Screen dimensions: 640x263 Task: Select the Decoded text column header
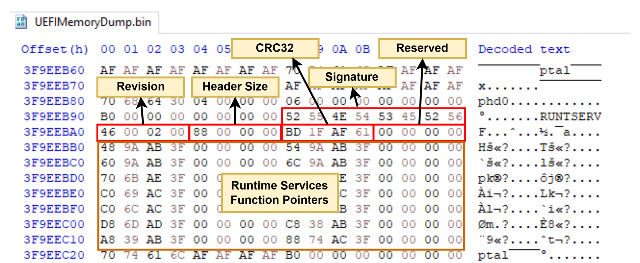(x=524, y=49)
